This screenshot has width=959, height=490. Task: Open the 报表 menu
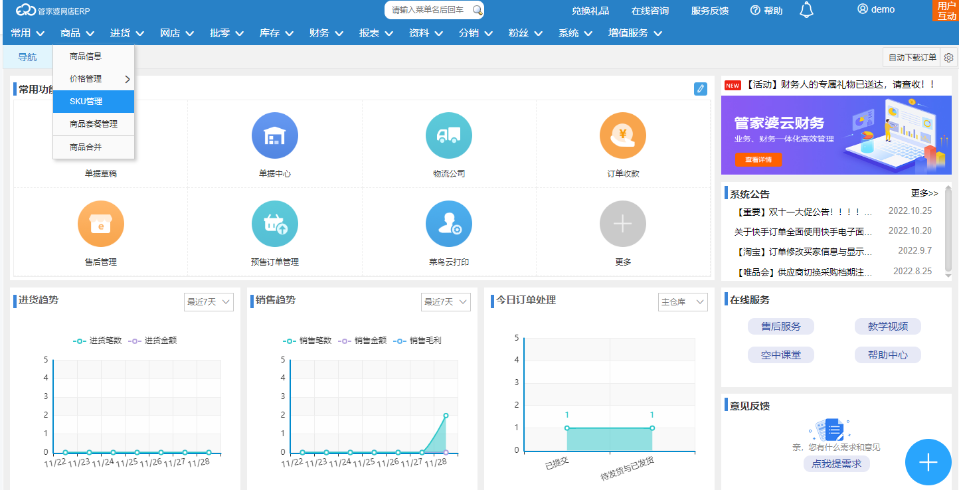(376, 33)
